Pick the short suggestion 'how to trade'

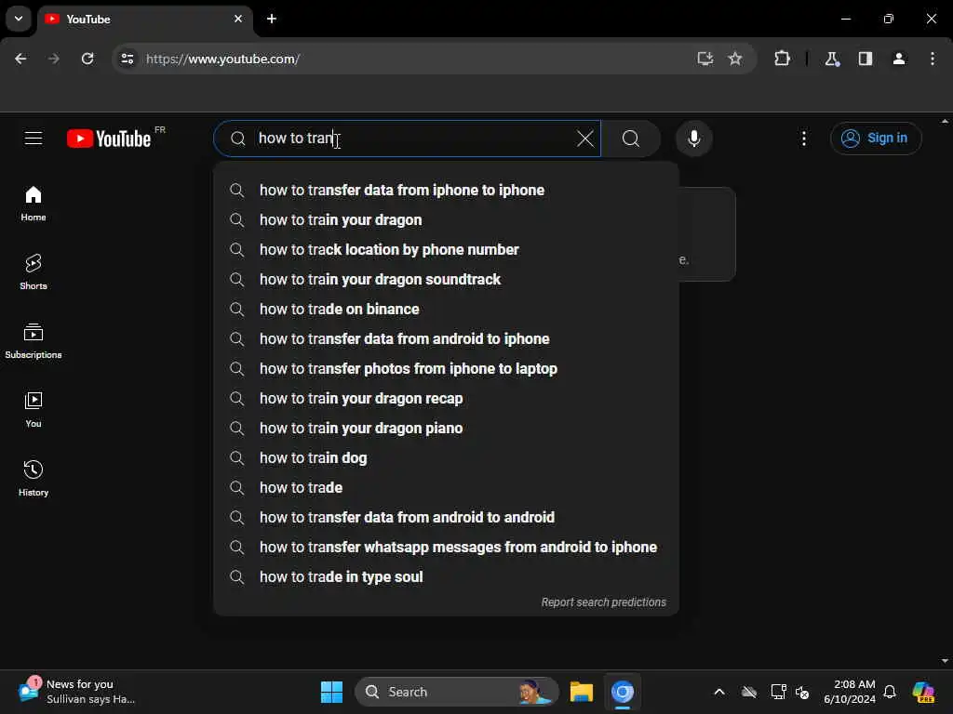446,487
